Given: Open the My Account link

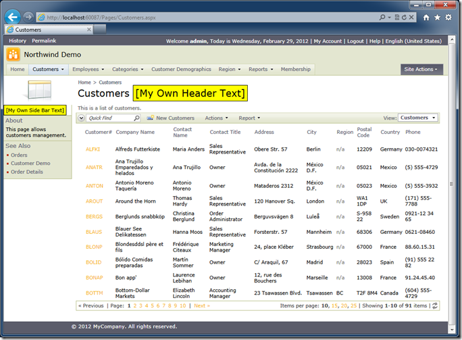Looking at the screenshot, I should pos(328,41).
